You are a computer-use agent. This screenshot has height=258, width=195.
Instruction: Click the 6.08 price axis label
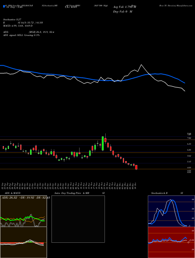click(189, 150)
